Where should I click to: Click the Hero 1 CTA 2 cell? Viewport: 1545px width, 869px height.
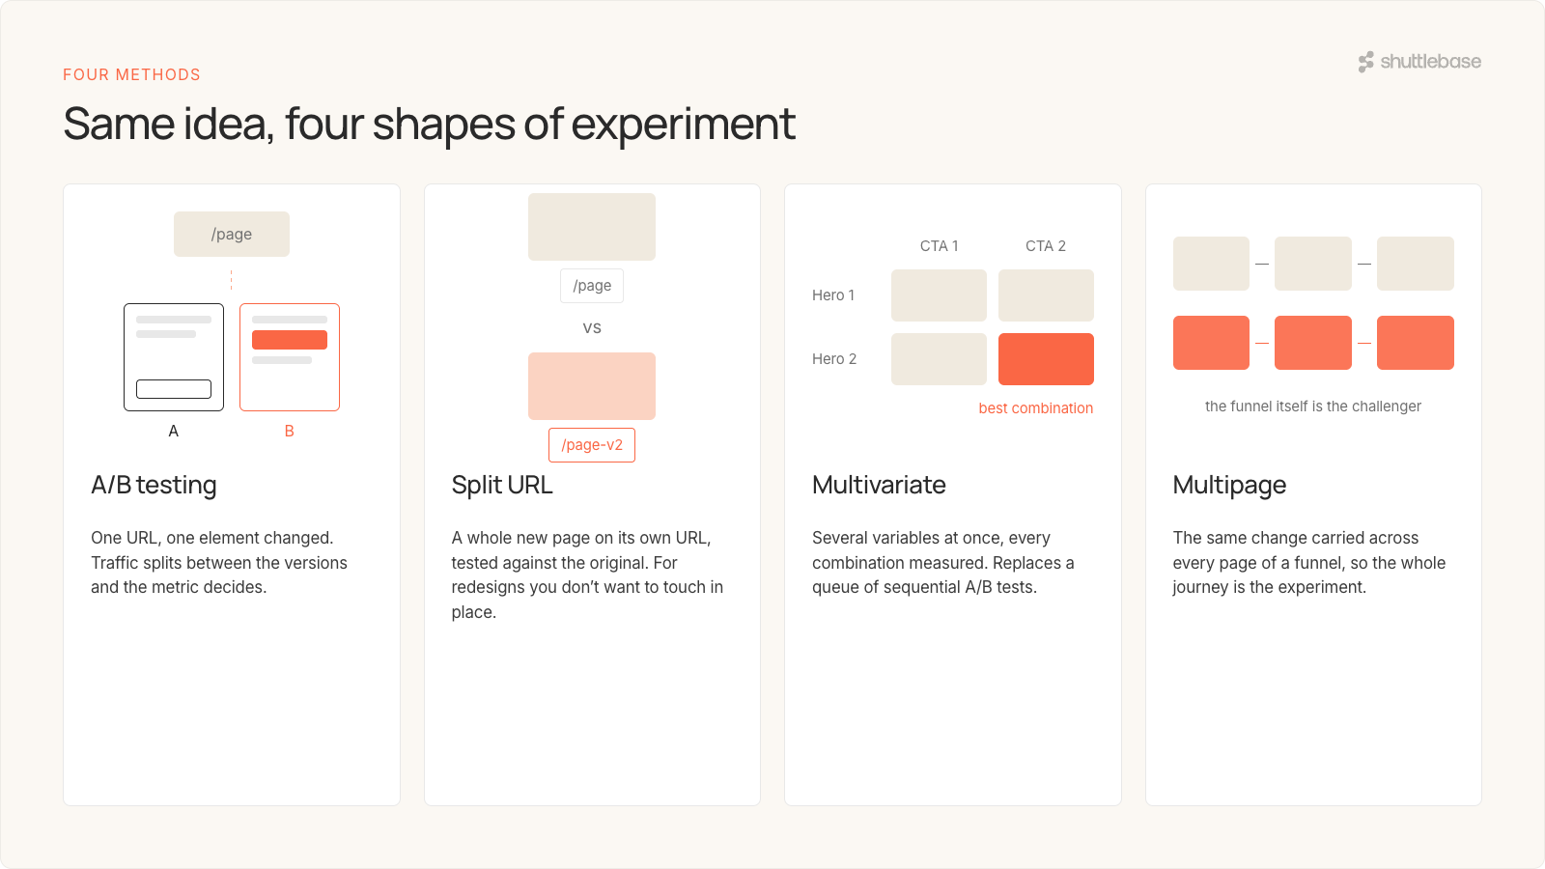coord(1046,295)
